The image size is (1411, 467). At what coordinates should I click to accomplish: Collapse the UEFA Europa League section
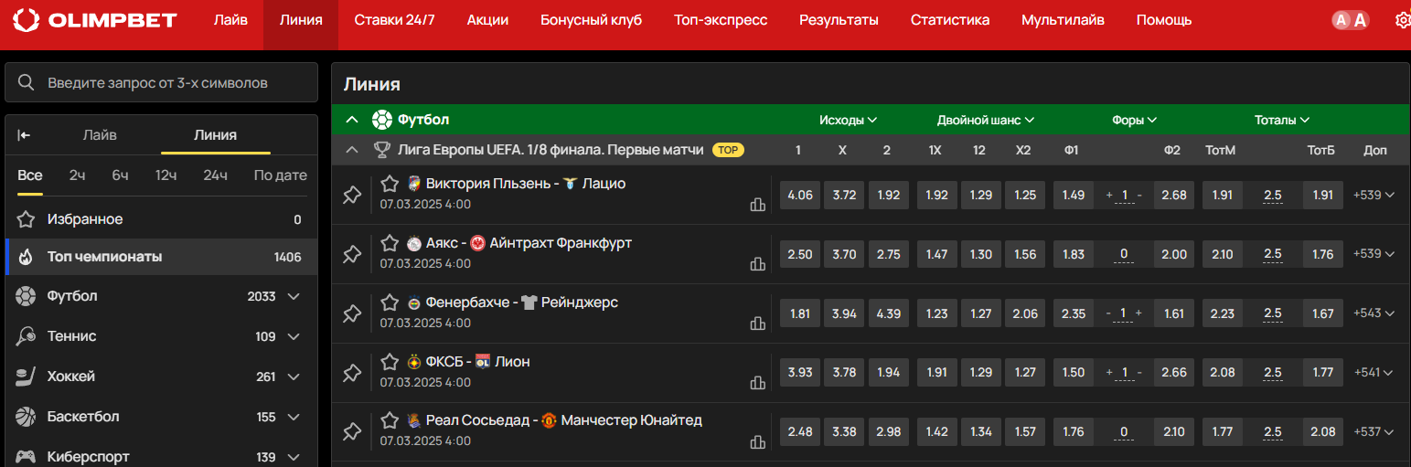coord(352,150)
